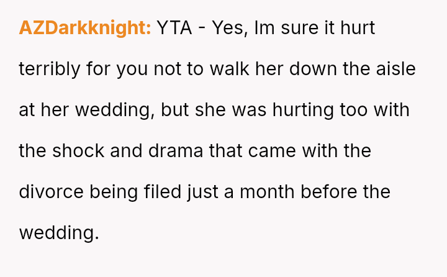This screenshot has height=277, width=447.
Task: Click the word "month" in the comment
Action: pyautogui.click(x=273, y=192)
